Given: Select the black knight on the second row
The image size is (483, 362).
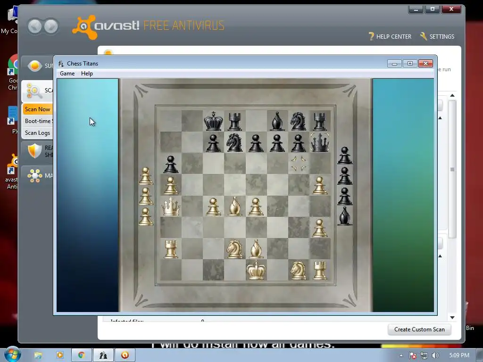Looking at the screenshot, I should [234, 142].
